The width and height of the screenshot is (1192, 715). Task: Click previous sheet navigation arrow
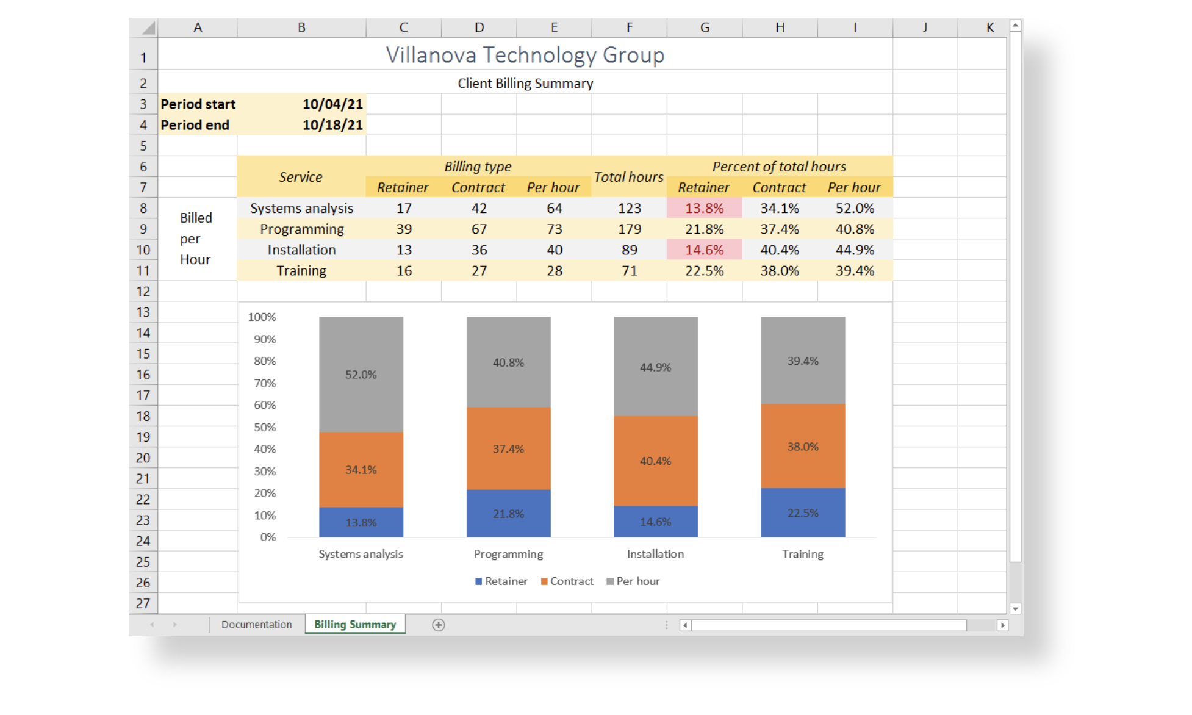pyautogui.click(x=152, y=625)
